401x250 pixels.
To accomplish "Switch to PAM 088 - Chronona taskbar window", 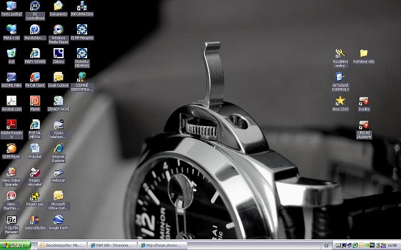I will 113,246.
